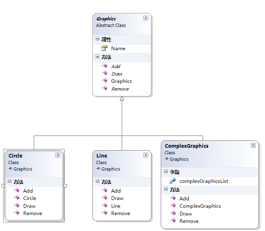This screenshot has width=265, height=231.
Task: Click the Circle class title
Action: coord(15,155)
